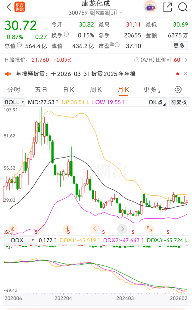Viewport: 192px width, 310px height.
Task: Tap the 202602 date axis label
Action: 179,298
